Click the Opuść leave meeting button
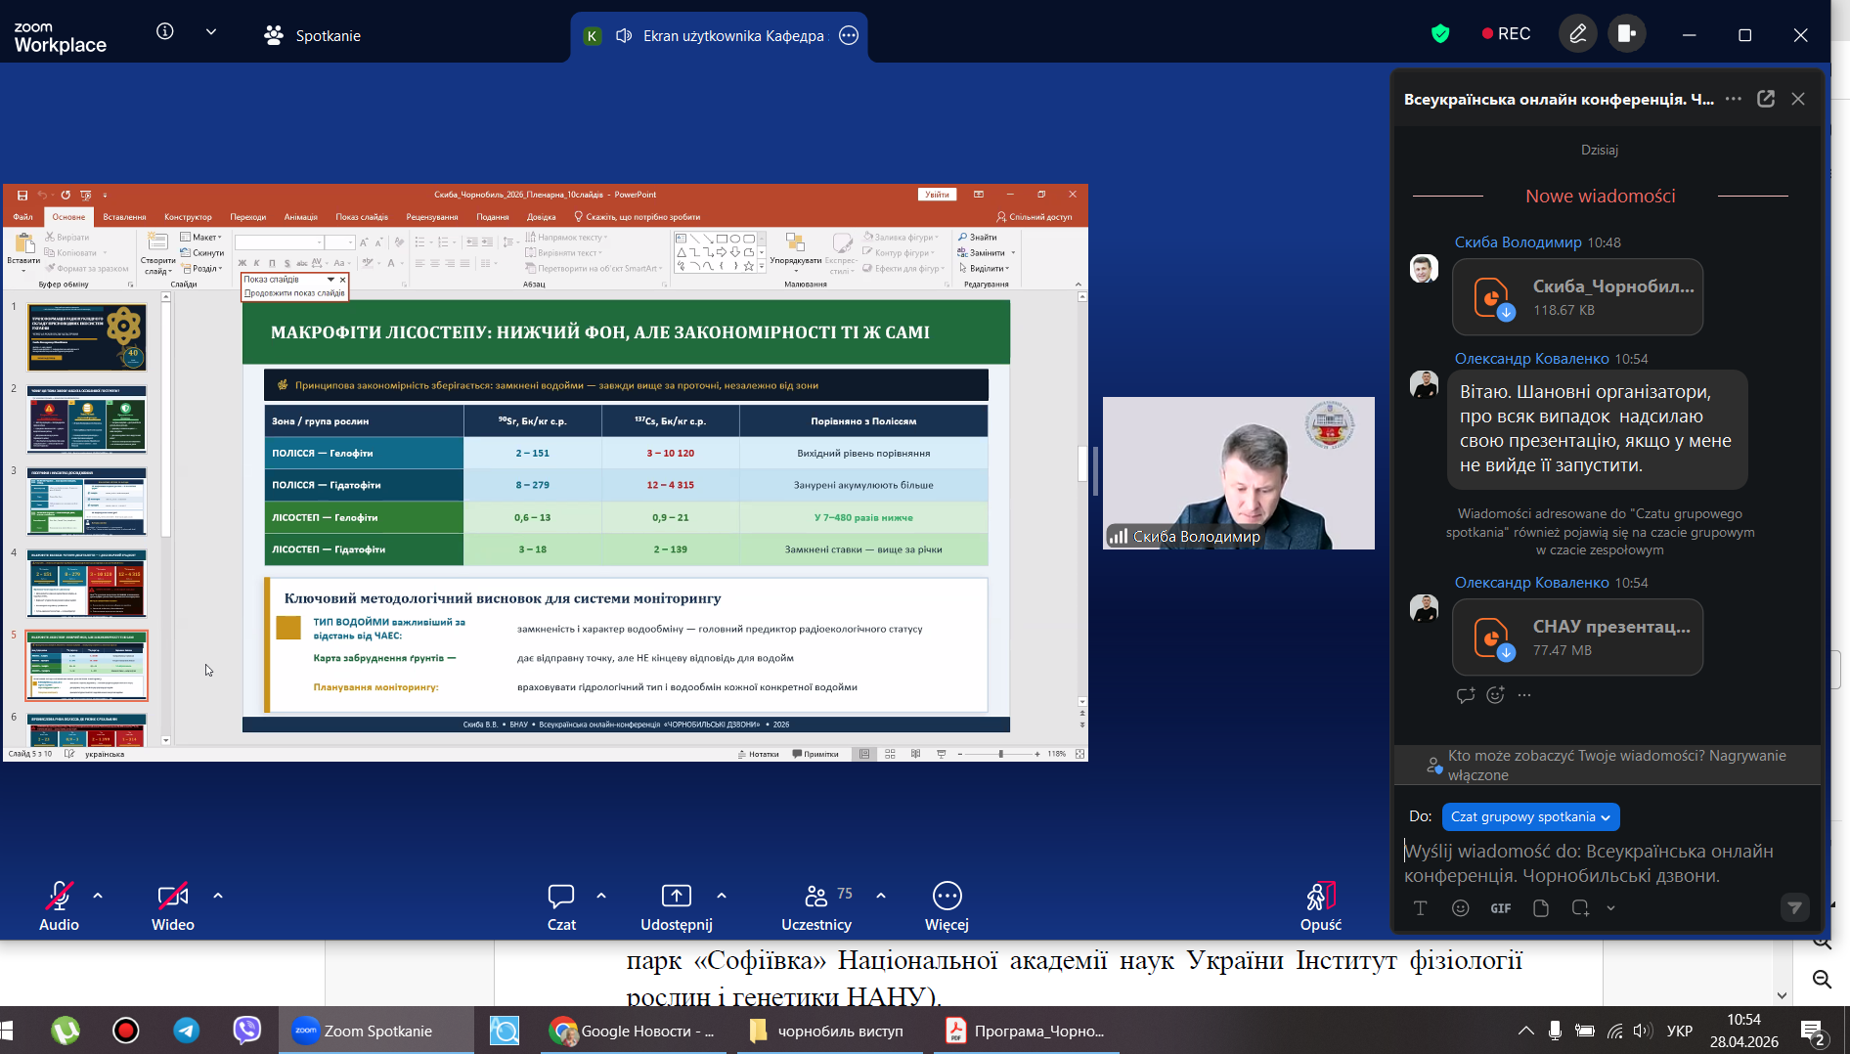 coord(1320,905)
